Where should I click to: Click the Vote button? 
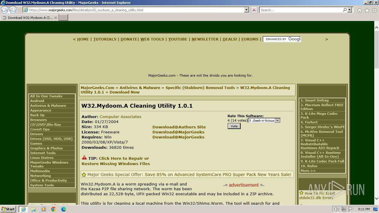pos(234,126)
